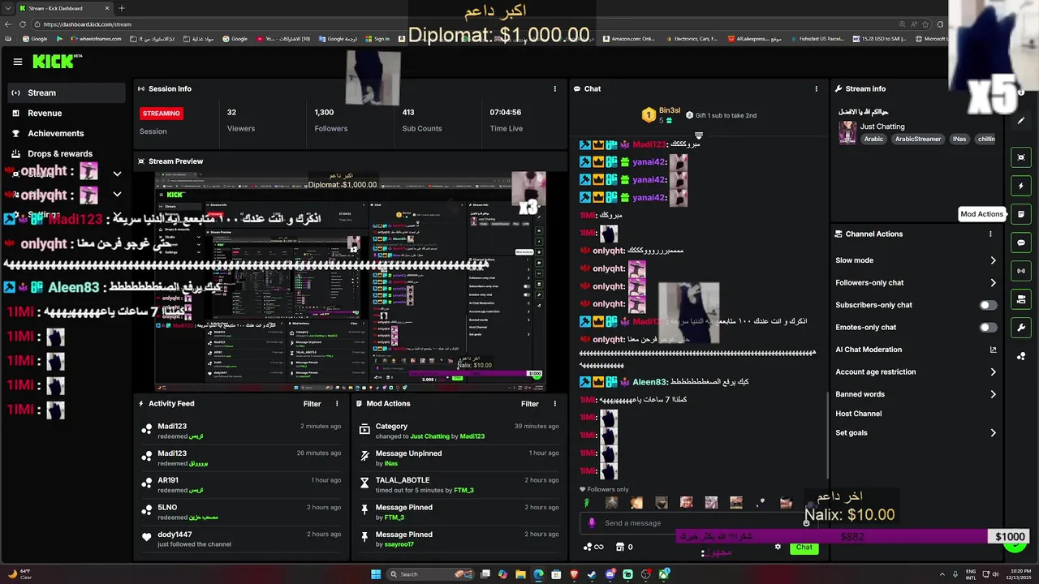Expand Account age restriction settings

tap(916, 371)
